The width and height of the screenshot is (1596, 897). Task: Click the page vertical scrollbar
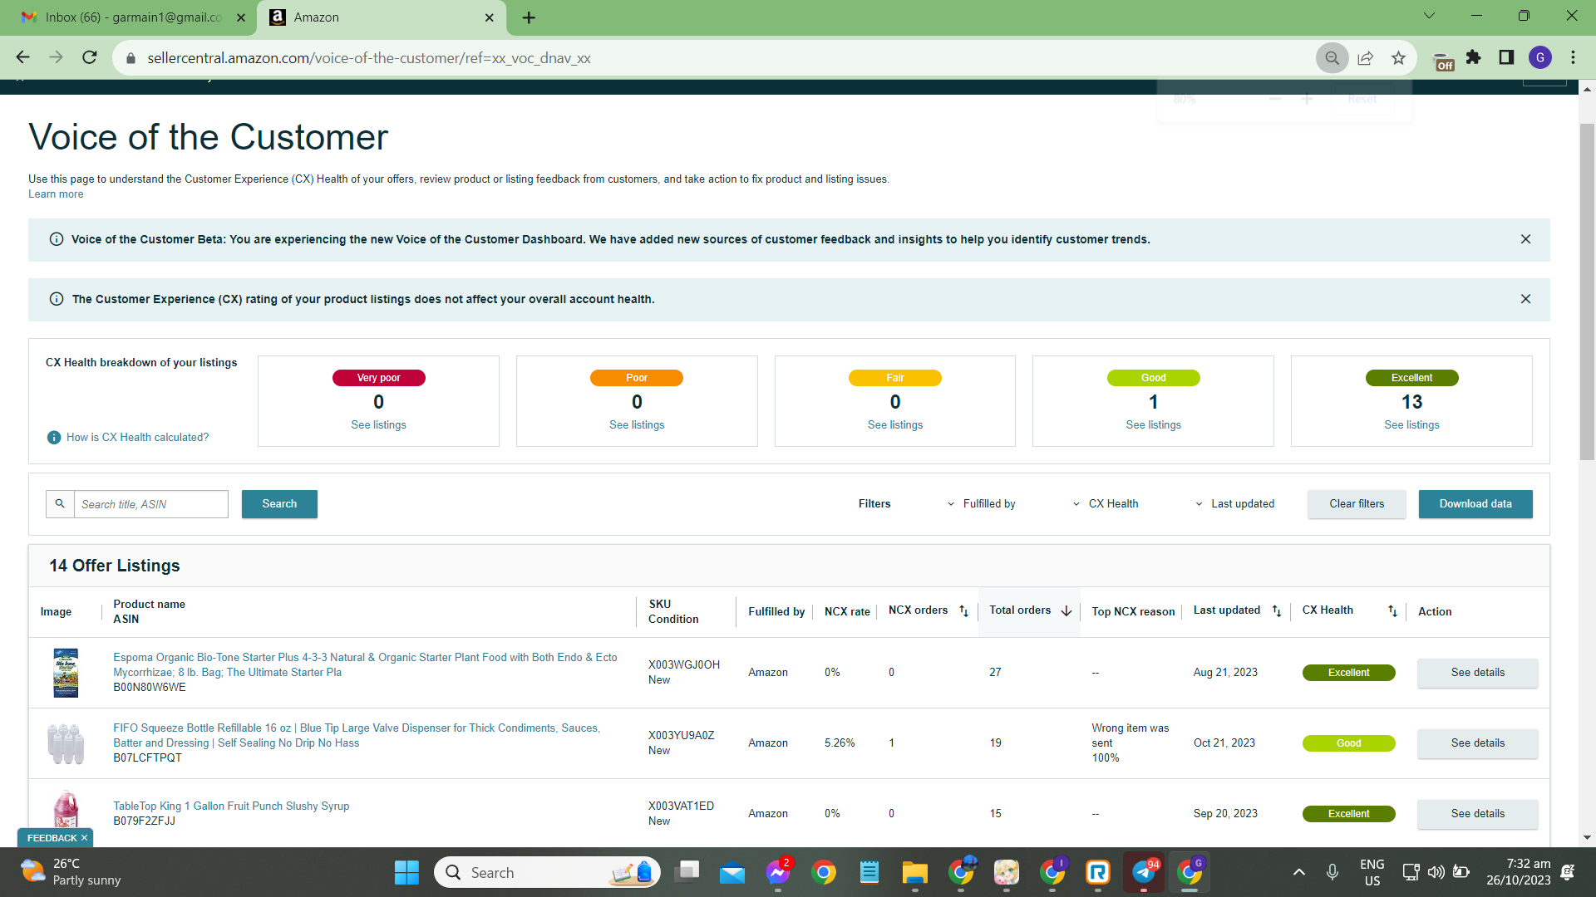point(1587,291)
